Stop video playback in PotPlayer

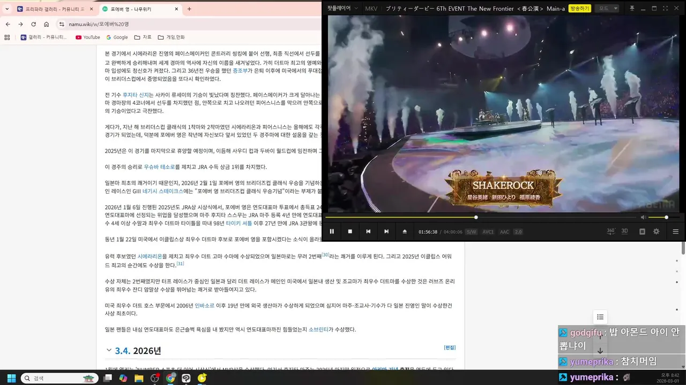point(350,232)
